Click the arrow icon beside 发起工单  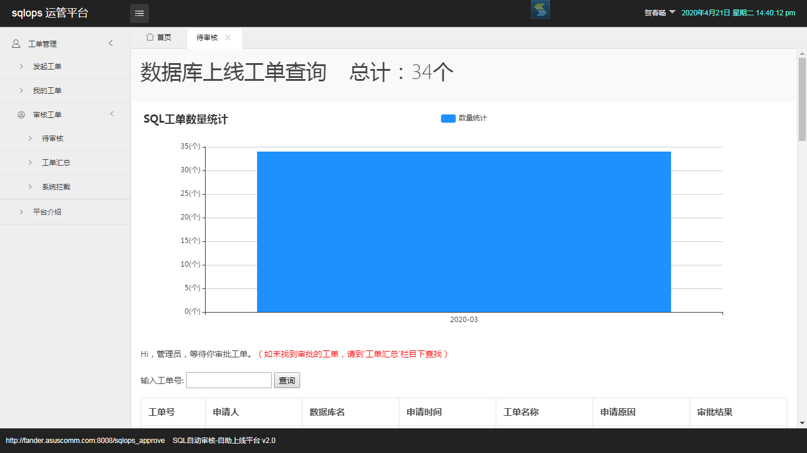pyautogui.click(x=21, y=67)
